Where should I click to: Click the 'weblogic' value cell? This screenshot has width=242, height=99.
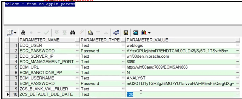(183, 45)
